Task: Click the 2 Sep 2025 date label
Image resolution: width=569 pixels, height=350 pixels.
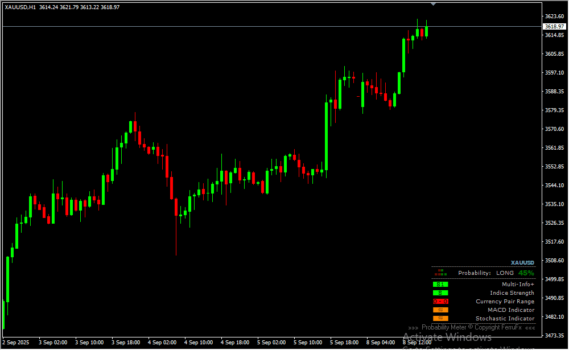Action: 17,343
